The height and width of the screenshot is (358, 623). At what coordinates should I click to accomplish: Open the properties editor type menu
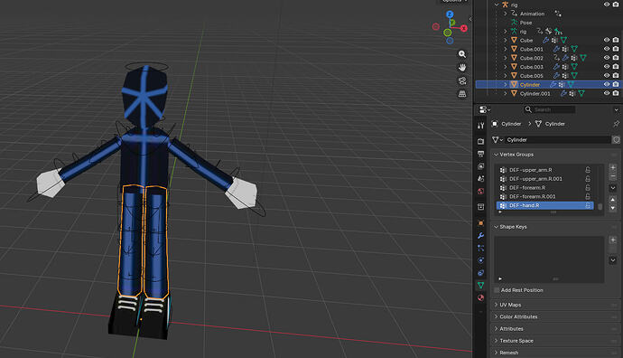(485, 109)
